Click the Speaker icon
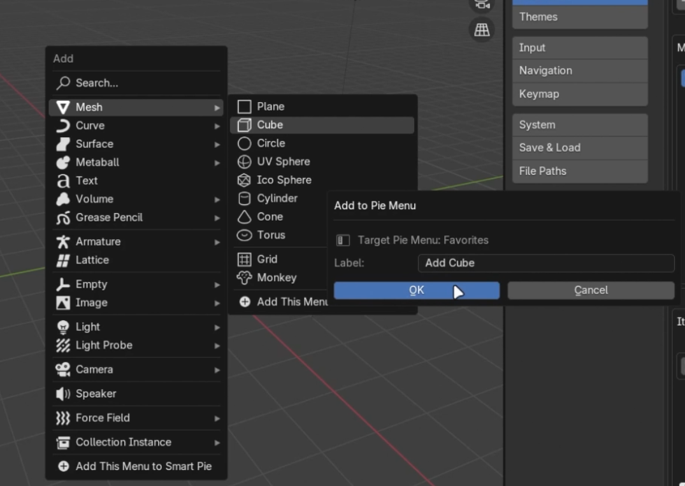This screenshot has width=685, height=486. click(x=63, y=394)
